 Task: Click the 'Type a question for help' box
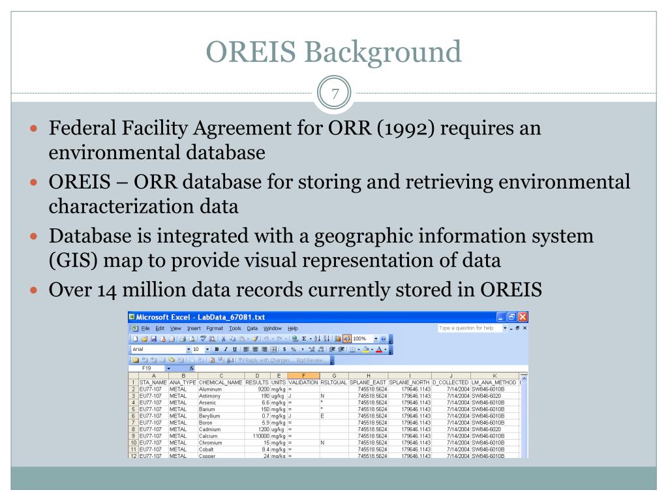pos(470,328)
